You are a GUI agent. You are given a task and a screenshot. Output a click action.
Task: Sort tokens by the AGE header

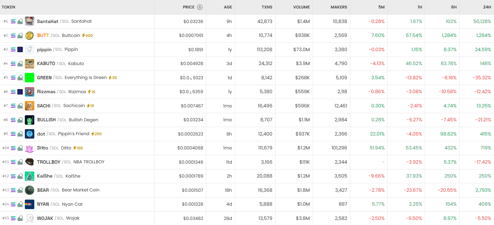pos(228,7)
